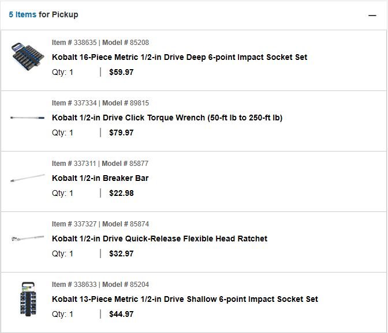Open the flexible head ratchet image
The image size is (388, 333).
click(x=28, y=239)
